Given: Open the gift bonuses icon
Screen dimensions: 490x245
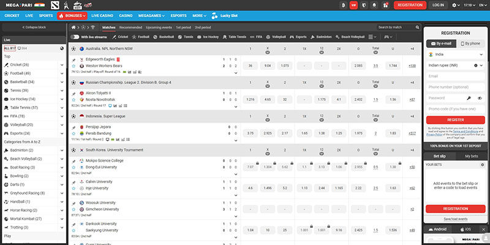Looking at the screenshot, I should [x=385, y=5].
